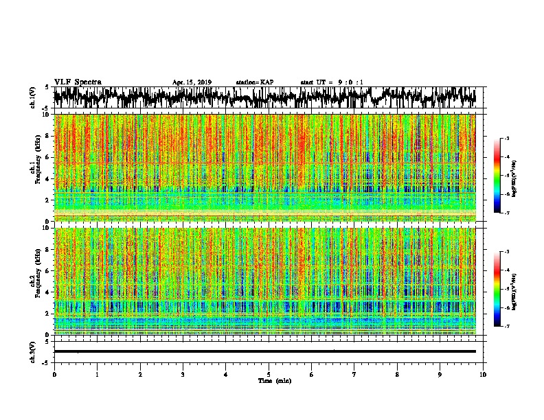Click inside the ch.1 spectrogram panel
The height and width of the screenshot is (420, 544).
[265, 167]
